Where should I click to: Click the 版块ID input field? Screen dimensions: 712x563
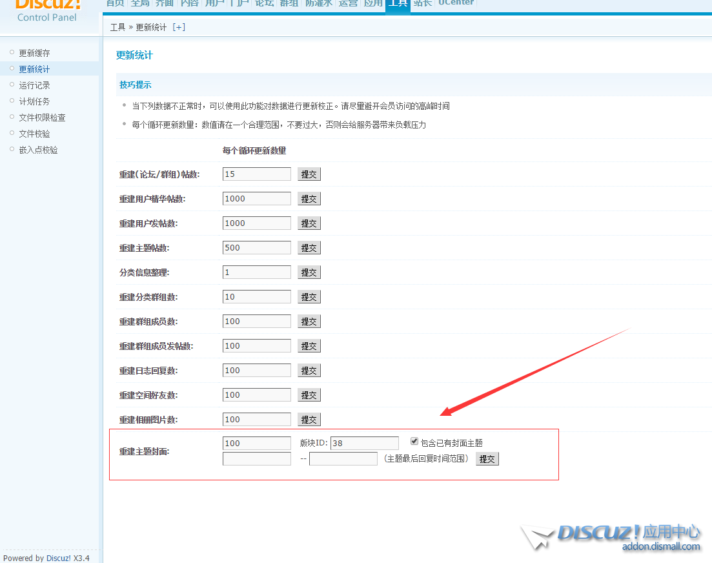(364, 444)
